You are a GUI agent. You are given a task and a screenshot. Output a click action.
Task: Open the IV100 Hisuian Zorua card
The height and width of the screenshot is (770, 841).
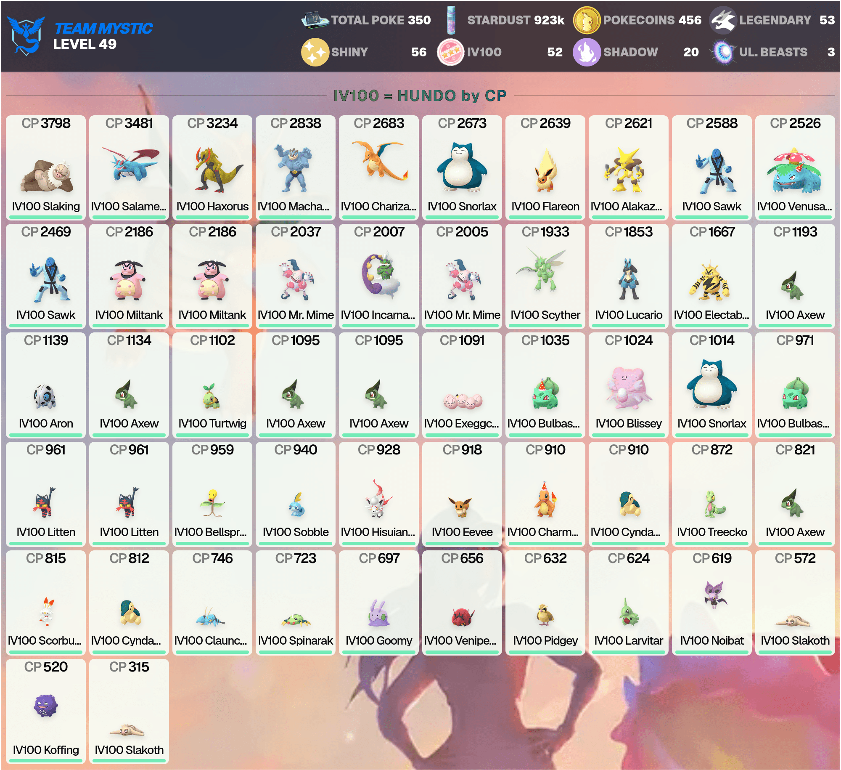379,494
